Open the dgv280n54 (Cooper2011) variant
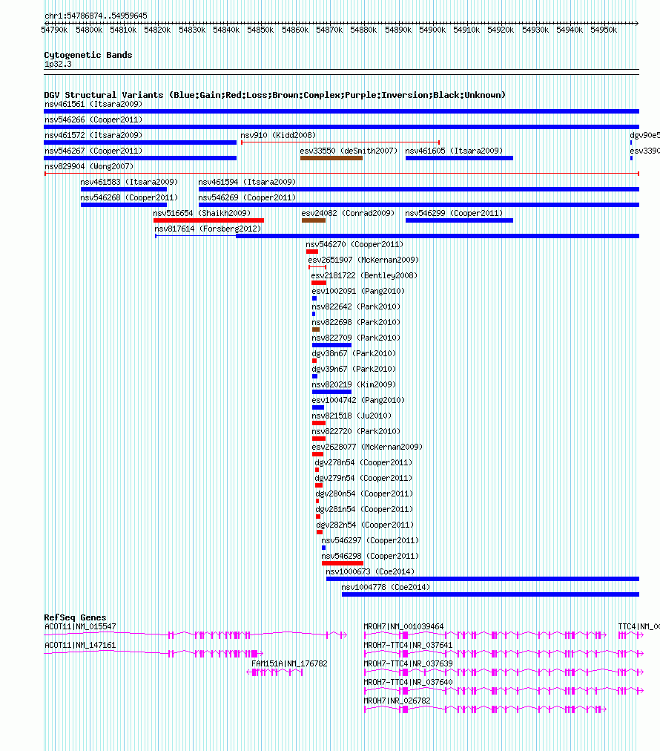Image resolution: width=660 pixels, height=751 pixels. (x=364, y=493)
